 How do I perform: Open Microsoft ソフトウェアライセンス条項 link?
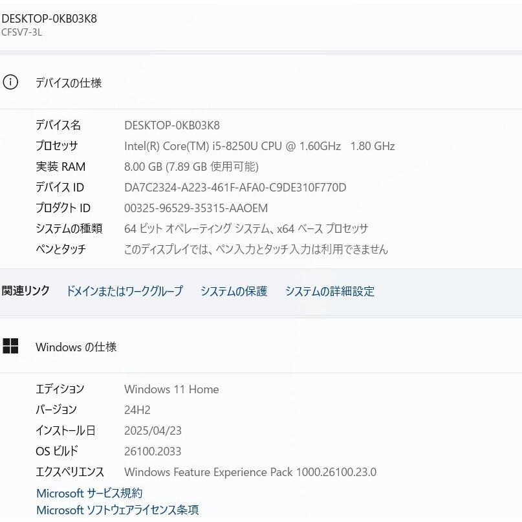117,510
